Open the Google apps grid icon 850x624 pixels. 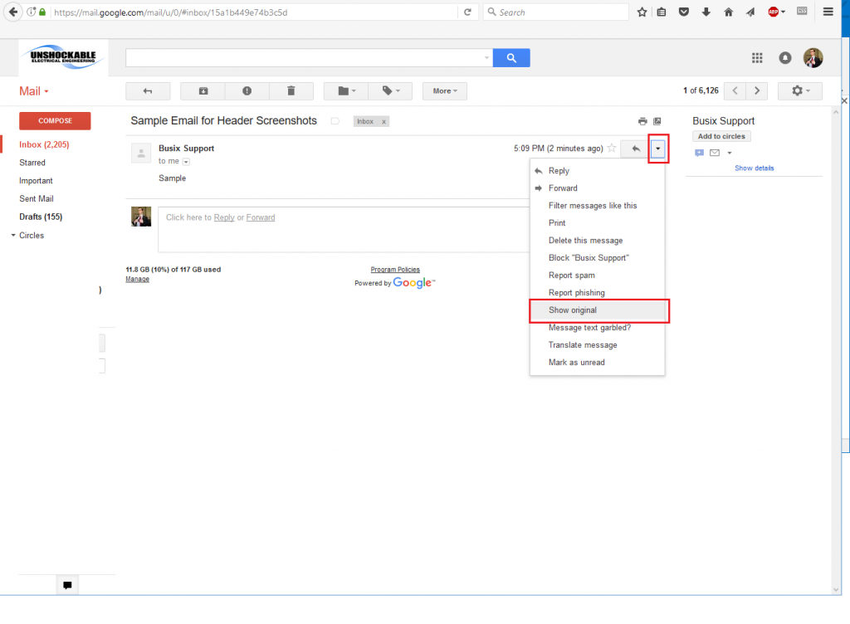point(757,58)
